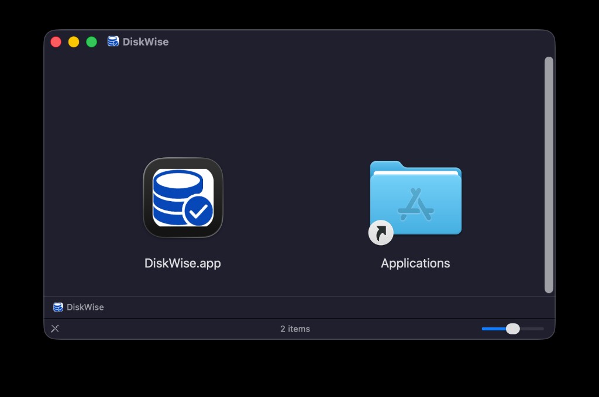
Task: Click the DiskWise title text in title bar
Action: (x=146, y=42)
